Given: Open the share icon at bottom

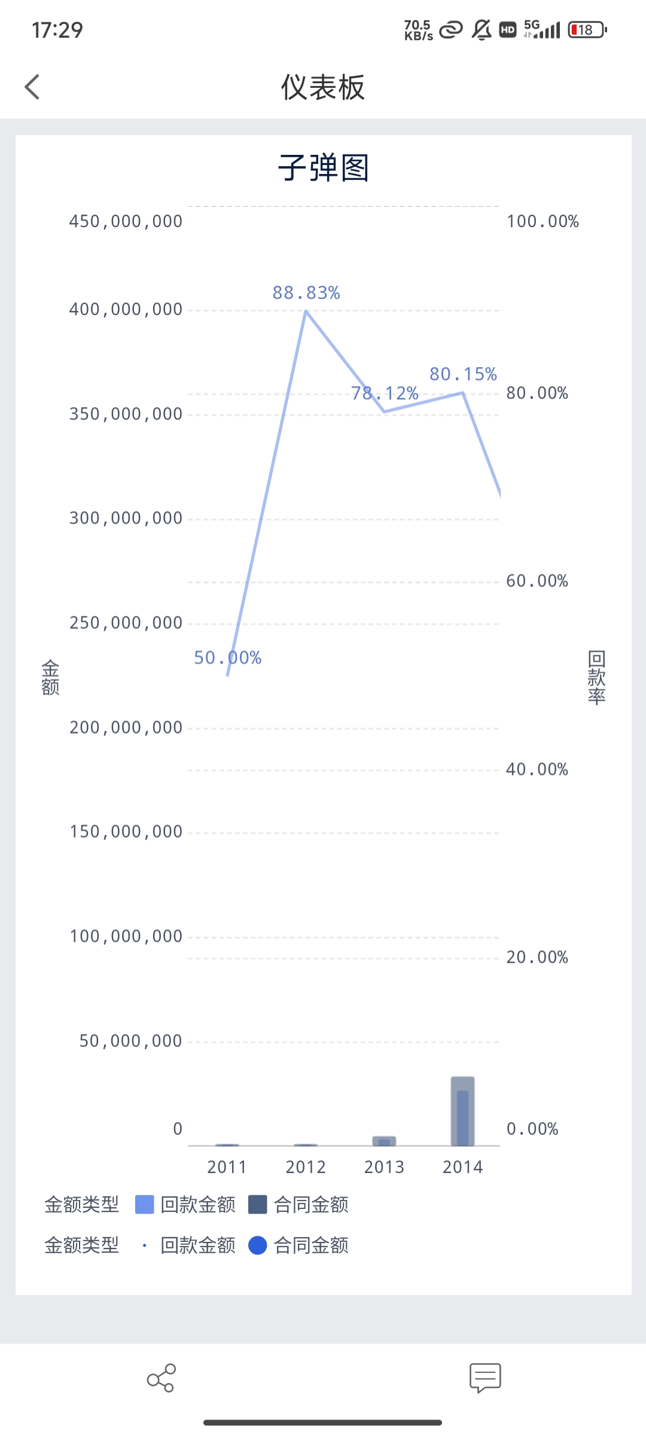Looking at the screenshot, I should tap(161, 1378).
